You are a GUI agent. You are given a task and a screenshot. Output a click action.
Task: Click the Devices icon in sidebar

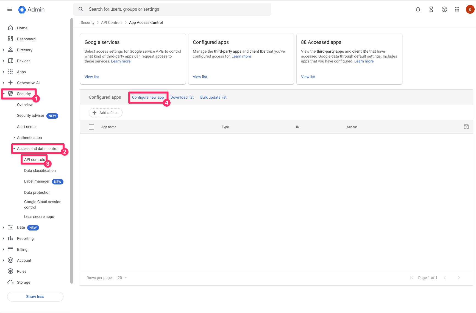[10, 61]
